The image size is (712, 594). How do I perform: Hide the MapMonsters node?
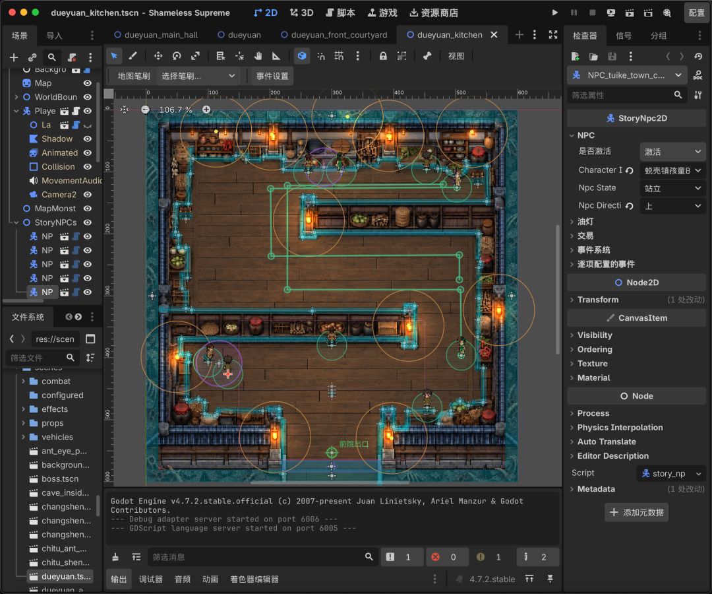click(88, 209)
